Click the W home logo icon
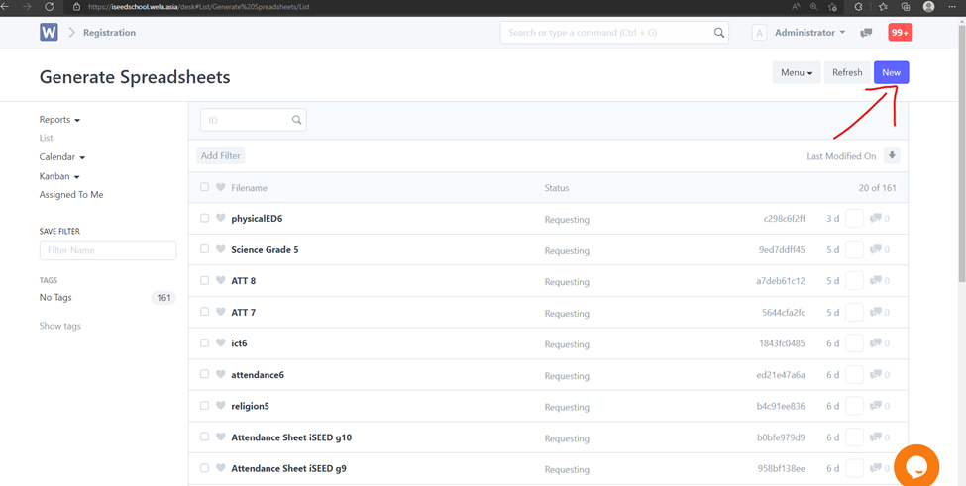 click(x=49, y=33)
